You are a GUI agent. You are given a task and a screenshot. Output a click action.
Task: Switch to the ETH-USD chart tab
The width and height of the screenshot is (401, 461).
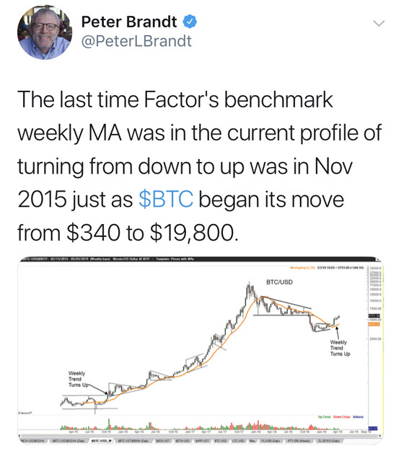182,441
